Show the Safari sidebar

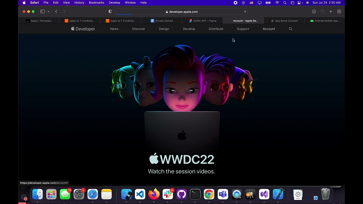coord(43,12)
